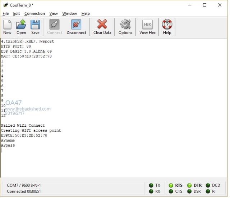
Task: Open the Help lifebuoy icon
Action: click(x=167, y=25)
